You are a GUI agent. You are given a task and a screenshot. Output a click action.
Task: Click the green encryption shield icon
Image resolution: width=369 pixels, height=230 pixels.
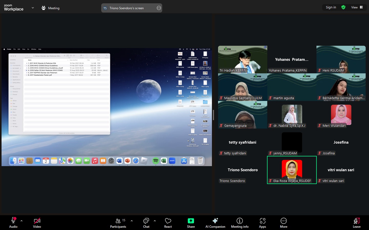tap(343, 7)
